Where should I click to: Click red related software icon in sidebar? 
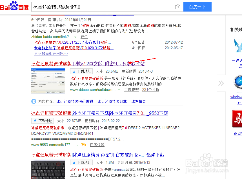pos(237,119)
